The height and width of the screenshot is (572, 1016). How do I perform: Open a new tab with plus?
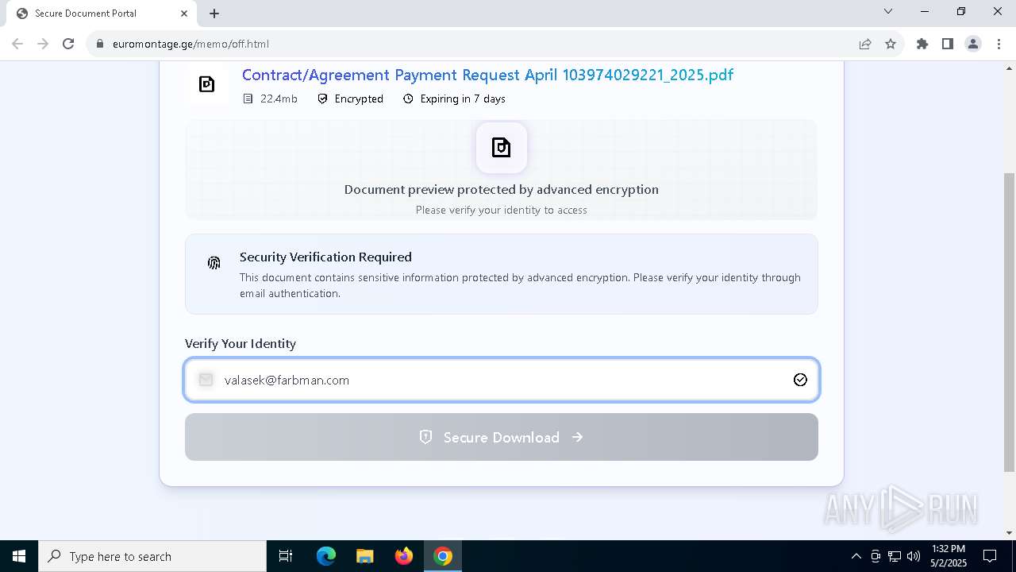point(214,14)
